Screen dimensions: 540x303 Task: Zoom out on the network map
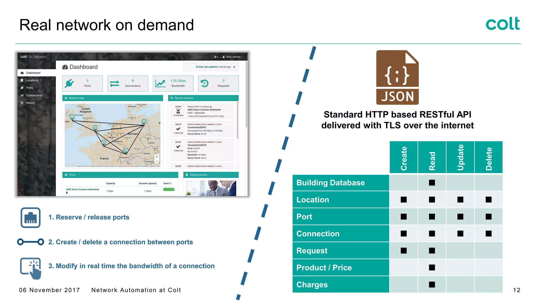tap(157, 161)
